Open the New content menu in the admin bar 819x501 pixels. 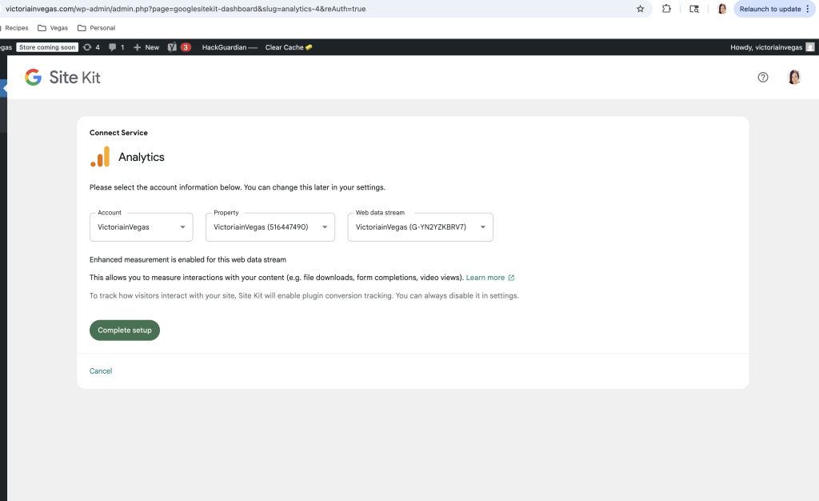pos(146,47)
